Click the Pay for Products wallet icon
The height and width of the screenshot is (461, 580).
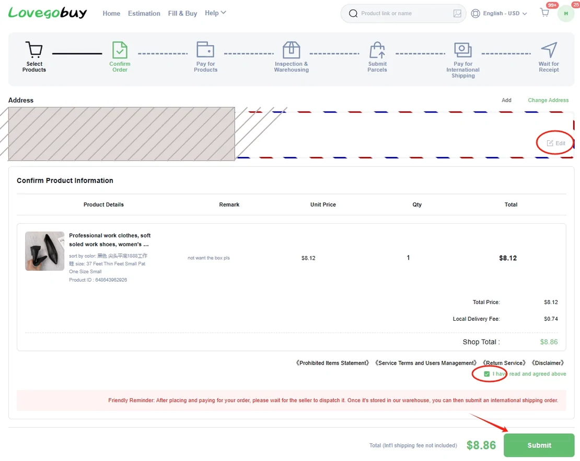(x=205, y=50)
